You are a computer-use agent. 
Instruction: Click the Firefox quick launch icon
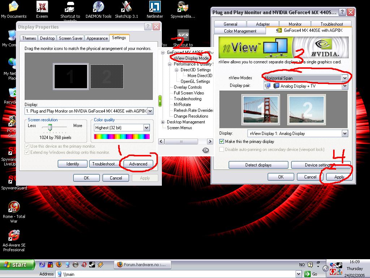point(59,265)
